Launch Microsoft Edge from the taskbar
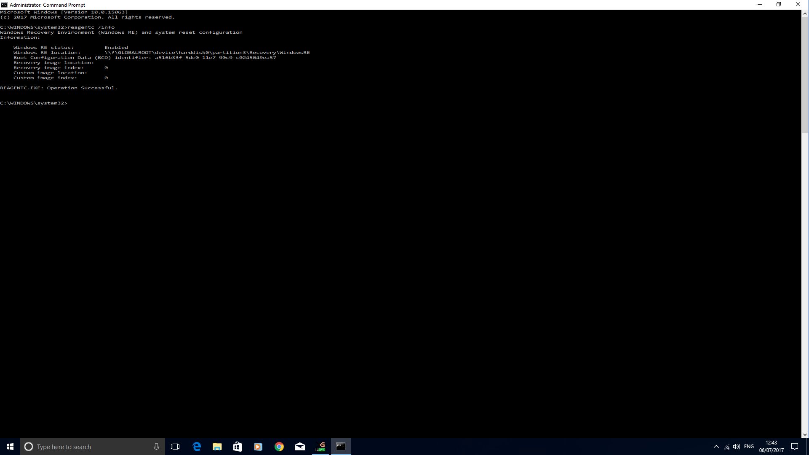This screenshot has height=455, width=809. [x=197, y=447]
